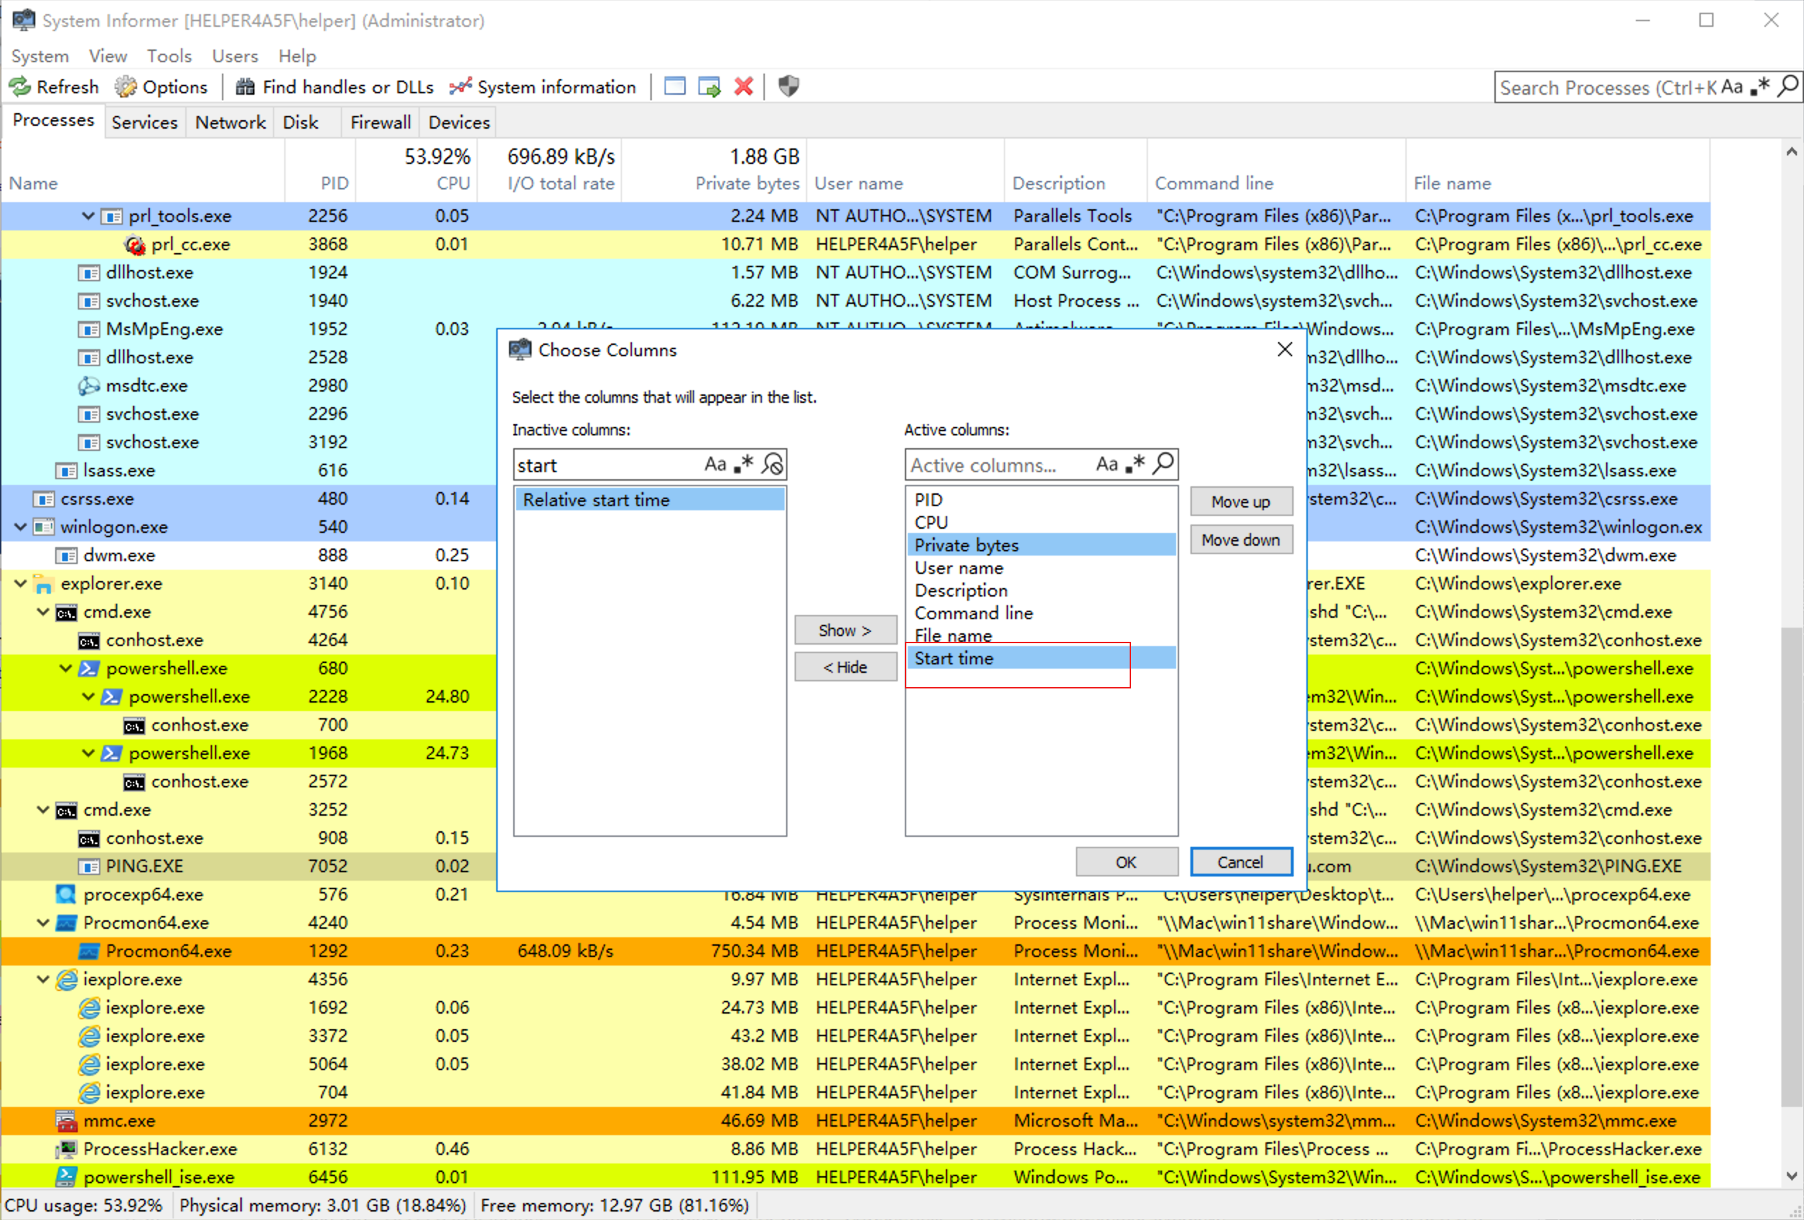This screenshot has width=1804, height=1220.
Task: Open the Tools menu
Action: point(168,56)
